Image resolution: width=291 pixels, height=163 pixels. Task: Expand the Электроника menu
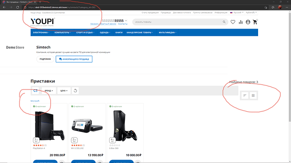pos(41,32)
